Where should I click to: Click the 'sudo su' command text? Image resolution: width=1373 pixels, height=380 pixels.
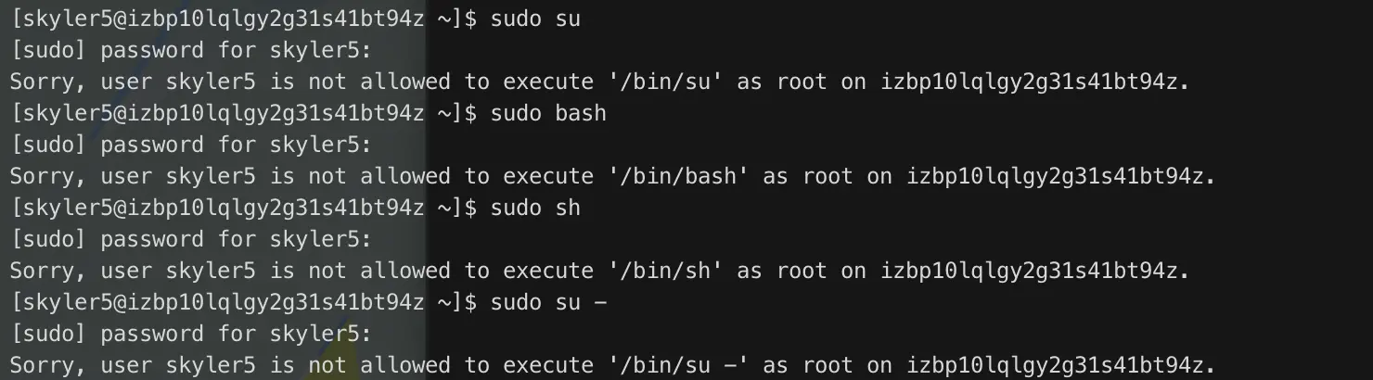pos(535,19)
